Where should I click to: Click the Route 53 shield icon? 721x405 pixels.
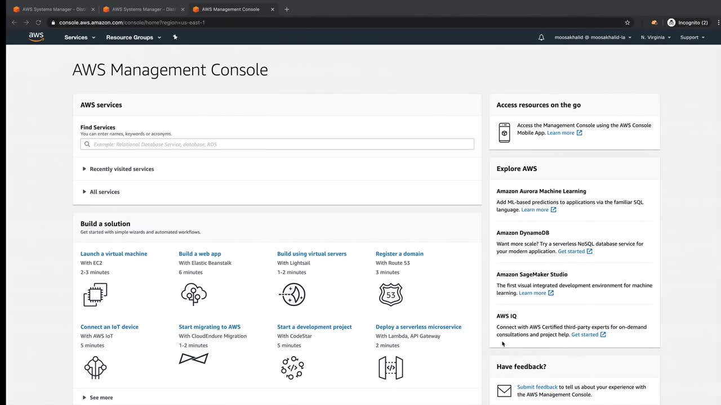(391, 294)
